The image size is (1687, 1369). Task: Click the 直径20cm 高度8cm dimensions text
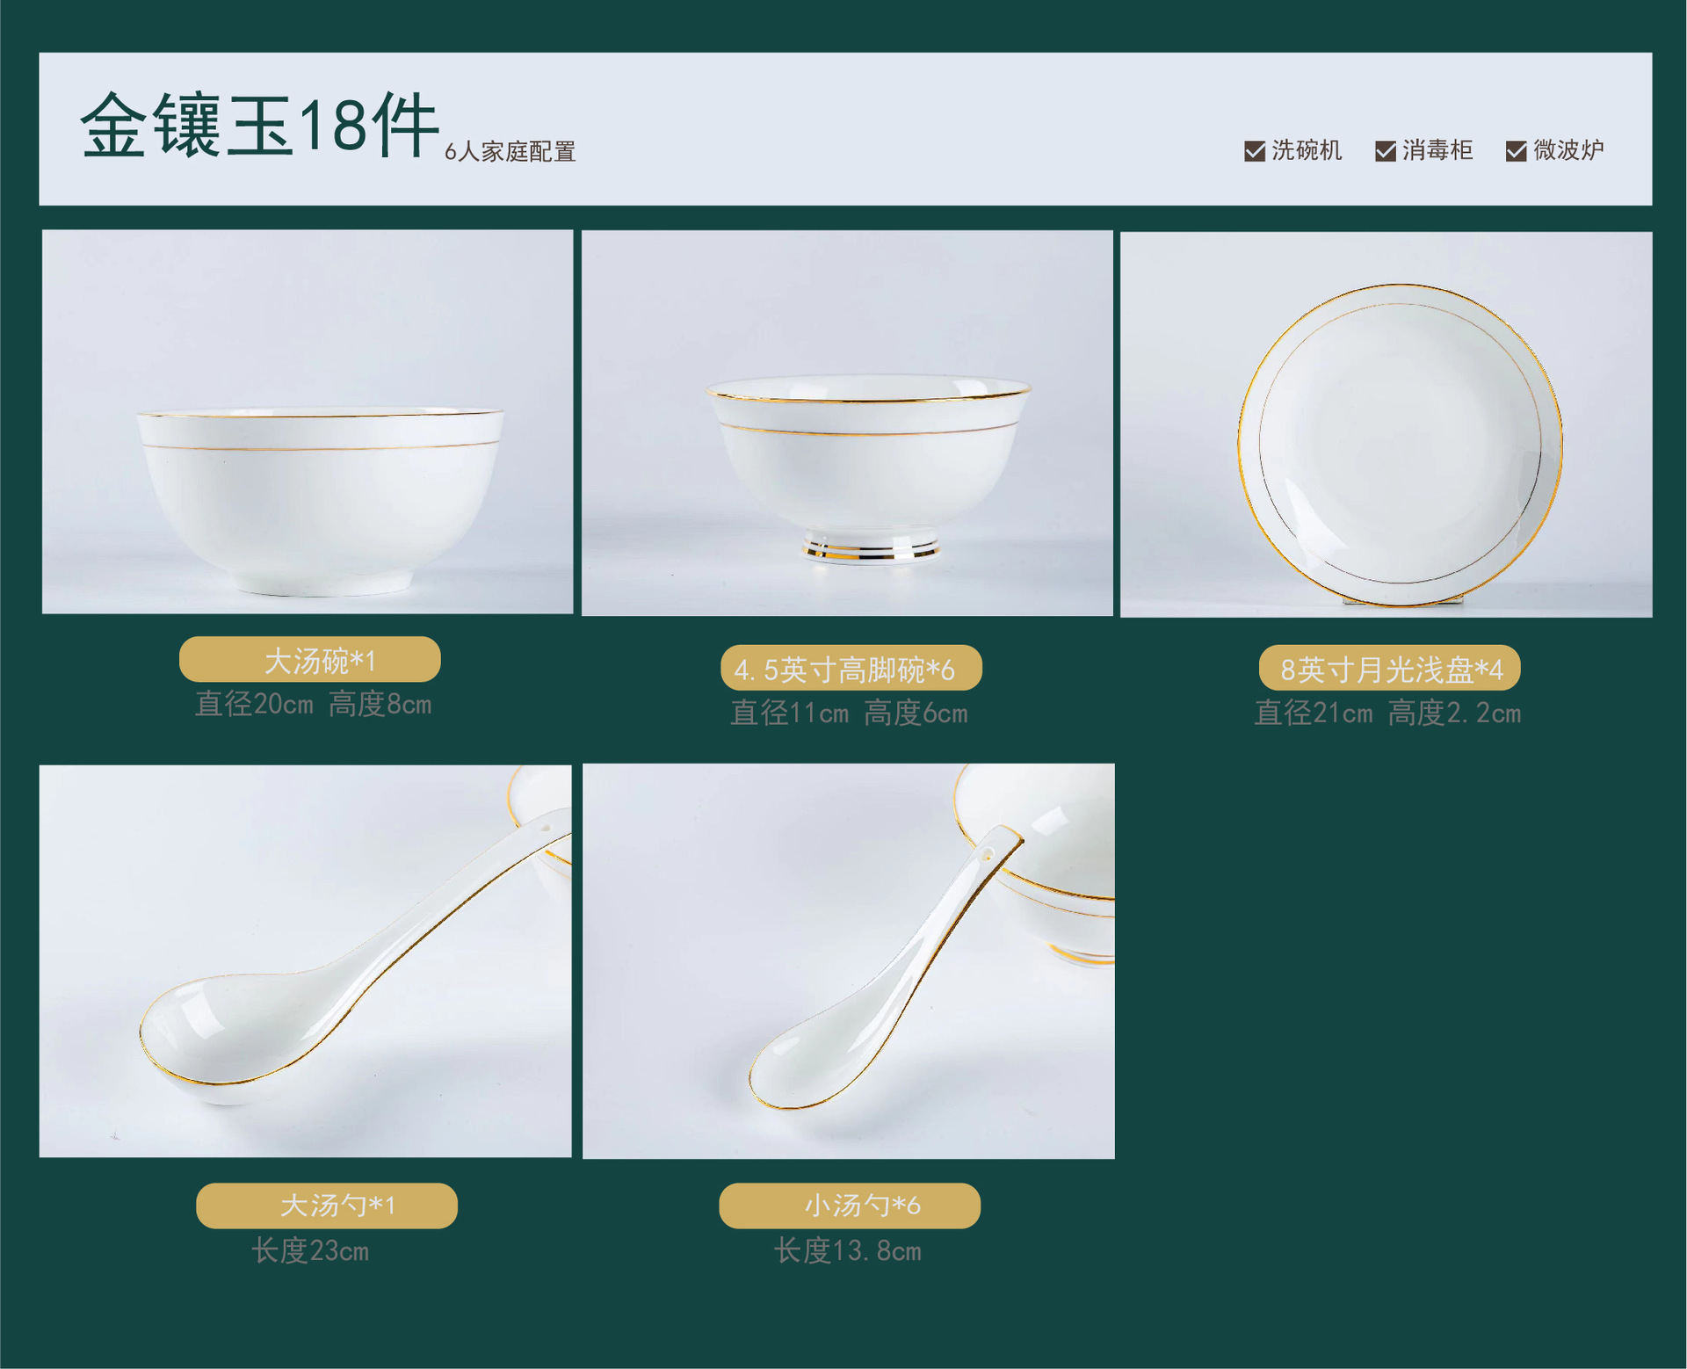click(313, 704)
